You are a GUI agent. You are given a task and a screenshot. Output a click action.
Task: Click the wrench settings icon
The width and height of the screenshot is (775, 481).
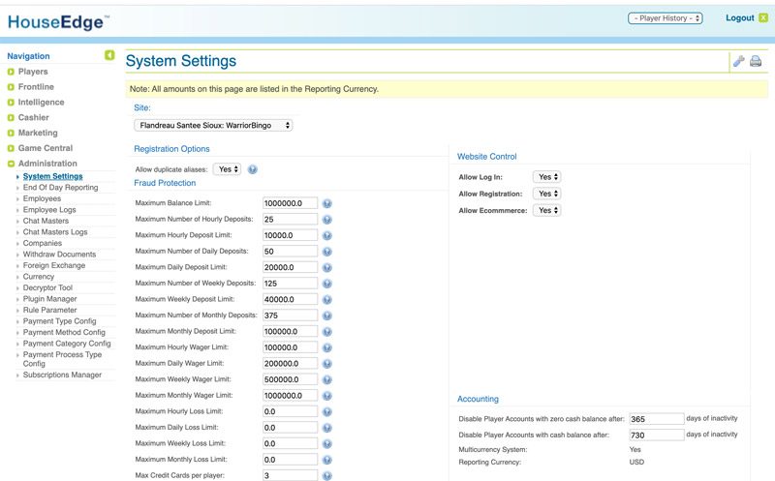(x=738, y=61)
